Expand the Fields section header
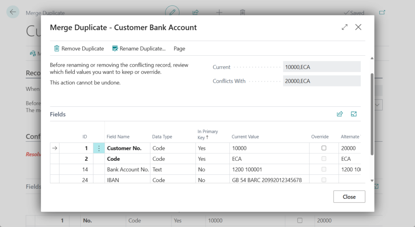Viewport: 415px width, 227px height. coord(58,115)
